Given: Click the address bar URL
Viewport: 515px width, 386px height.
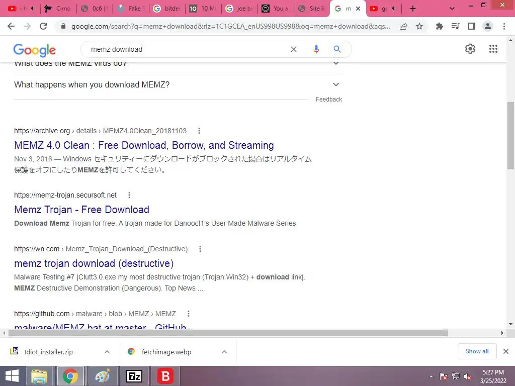Looking at the screenshot, I should [230, 26].
